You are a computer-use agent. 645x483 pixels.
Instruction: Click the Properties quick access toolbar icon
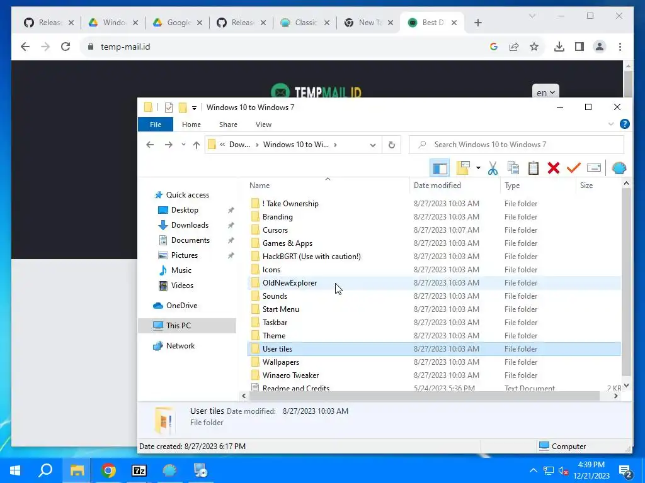click(169, 108)
